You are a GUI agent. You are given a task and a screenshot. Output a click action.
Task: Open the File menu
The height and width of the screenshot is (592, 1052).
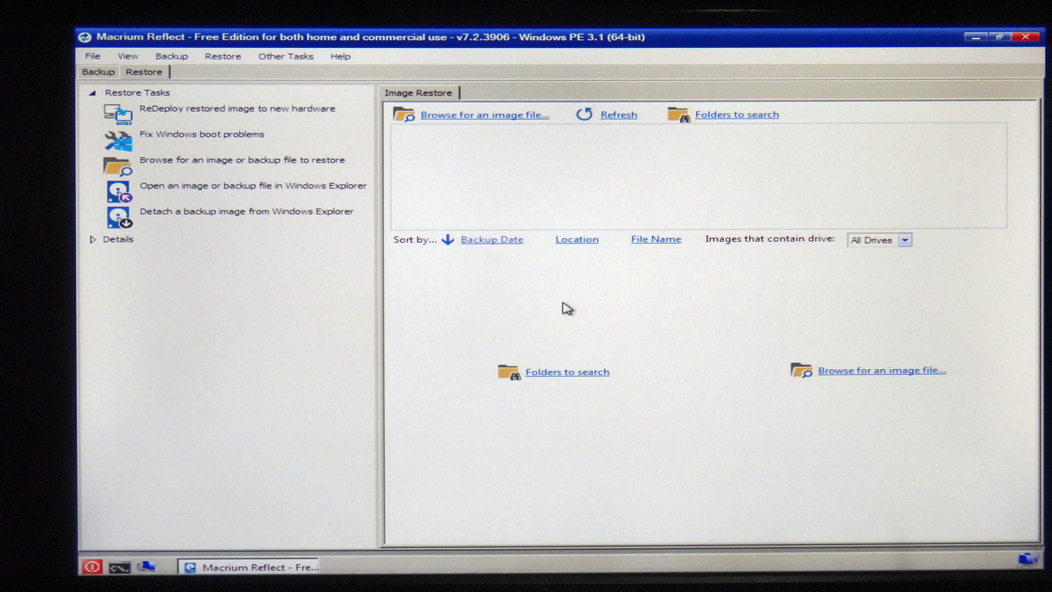(93, 56)
